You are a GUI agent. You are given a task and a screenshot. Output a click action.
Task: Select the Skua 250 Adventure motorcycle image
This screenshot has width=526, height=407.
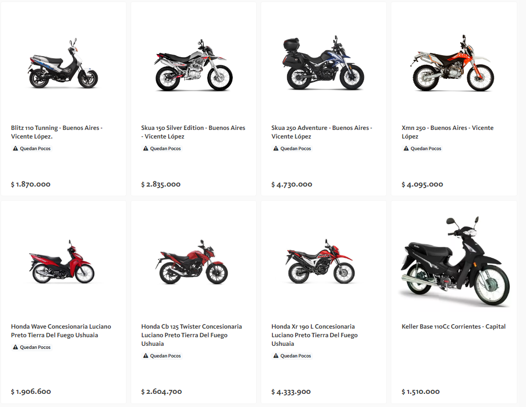(323, 64)
